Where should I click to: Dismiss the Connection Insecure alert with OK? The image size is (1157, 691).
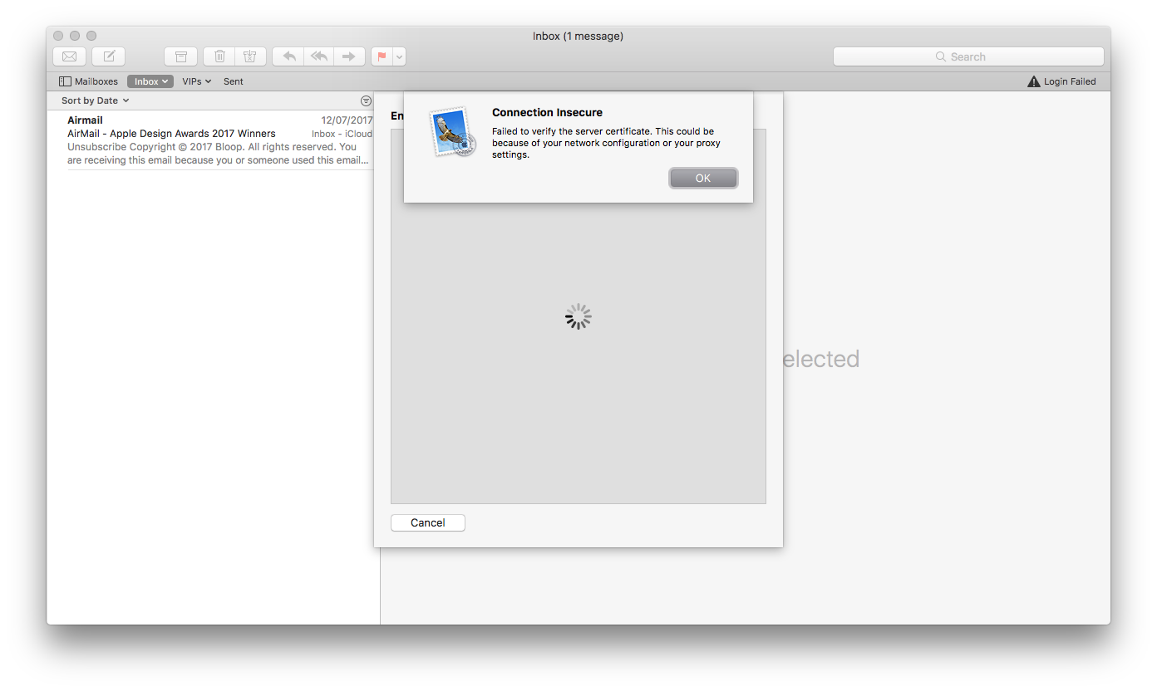[703, 178]
